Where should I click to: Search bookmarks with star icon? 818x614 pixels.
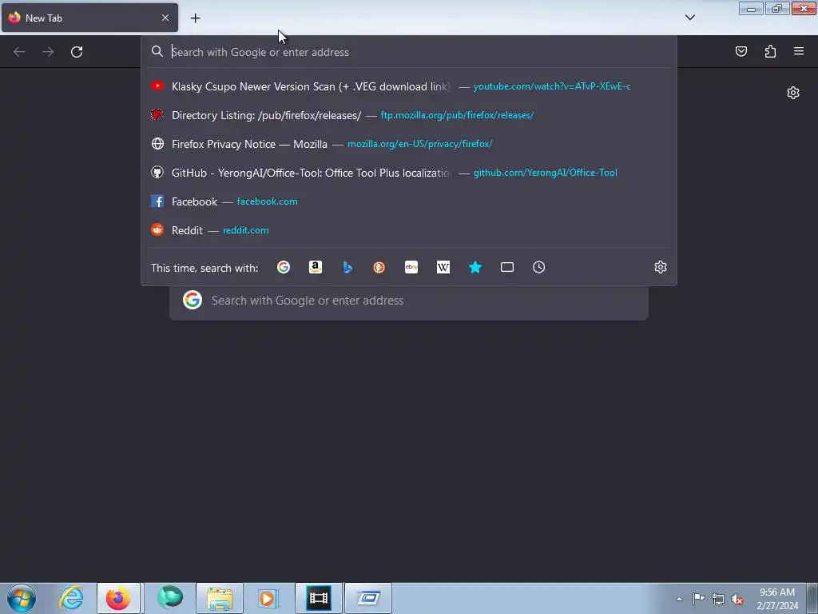pos(475,267)
